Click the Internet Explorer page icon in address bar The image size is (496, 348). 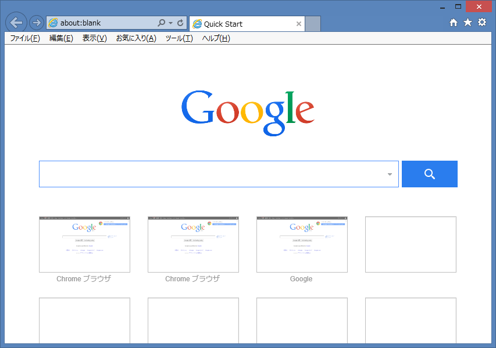[x=53, y=23]
